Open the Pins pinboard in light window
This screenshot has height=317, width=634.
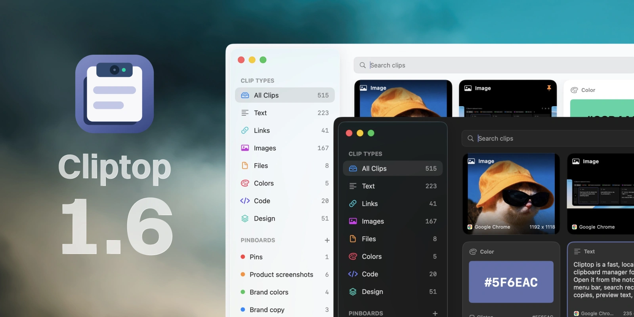point(285,257)
